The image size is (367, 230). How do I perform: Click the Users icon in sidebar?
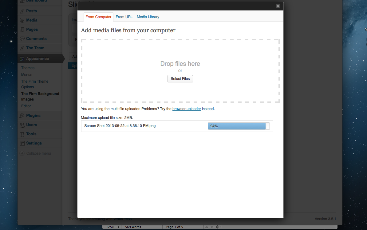coord(22,125)
